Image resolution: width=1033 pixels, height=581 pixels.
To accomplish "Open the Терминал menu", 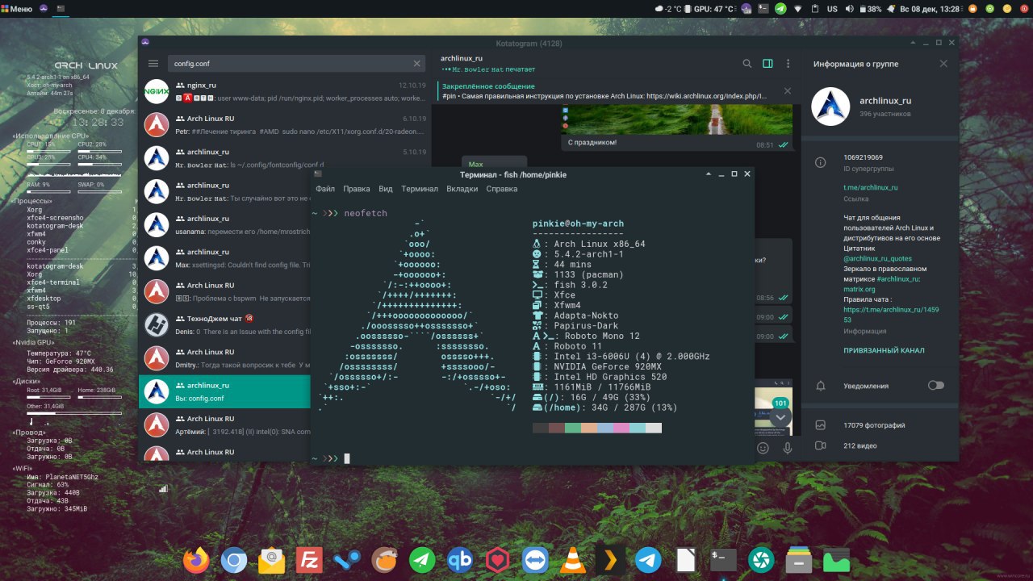I will click(420, 189).
